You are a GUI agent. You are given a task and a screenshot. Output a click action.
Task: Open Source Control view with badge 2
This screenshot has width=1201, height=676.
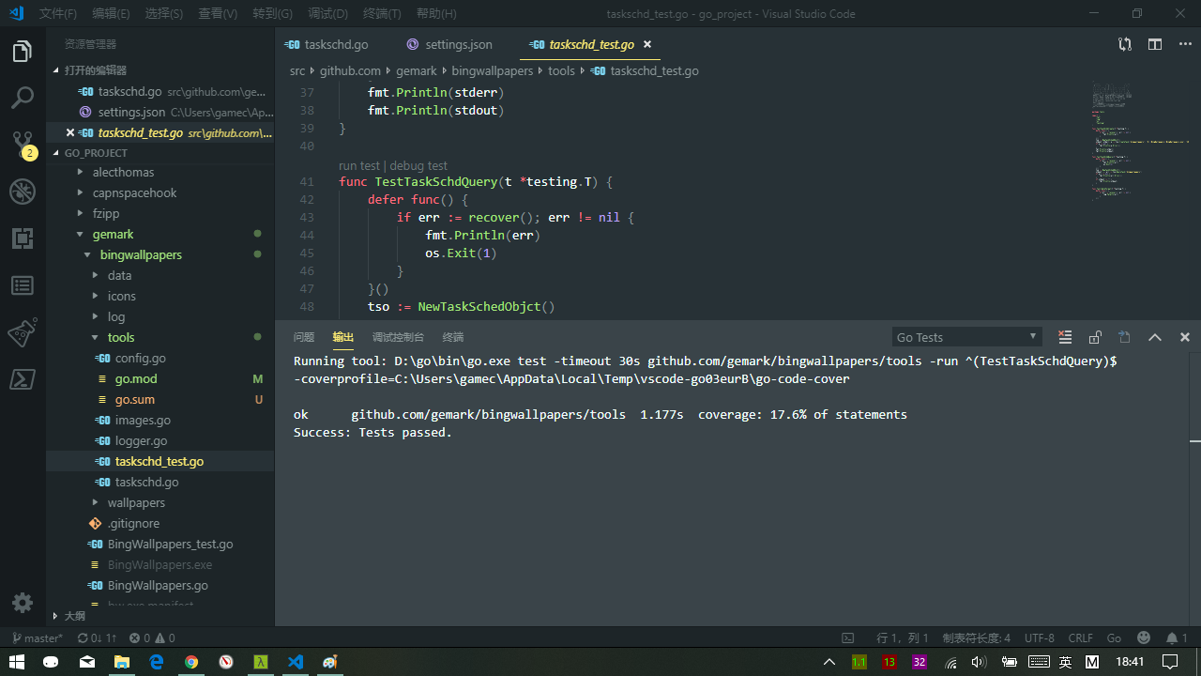click(x=23, y=145)
